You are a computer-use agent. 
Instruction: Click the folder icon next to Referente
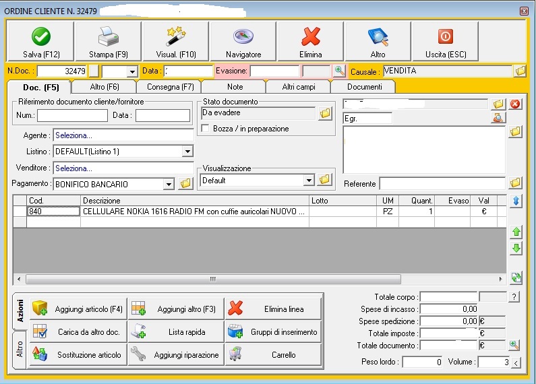click(x=515, y=183)
